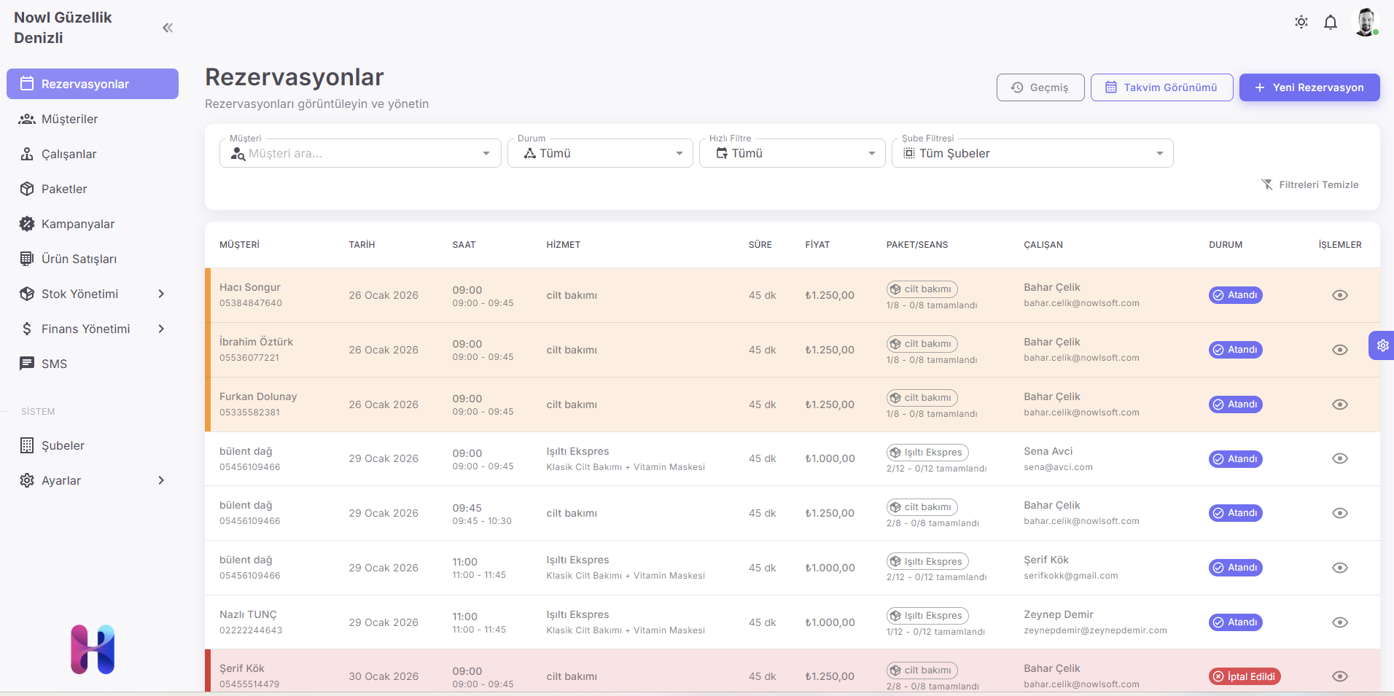Open the user profile avatar

click(x=1365, y=22)
